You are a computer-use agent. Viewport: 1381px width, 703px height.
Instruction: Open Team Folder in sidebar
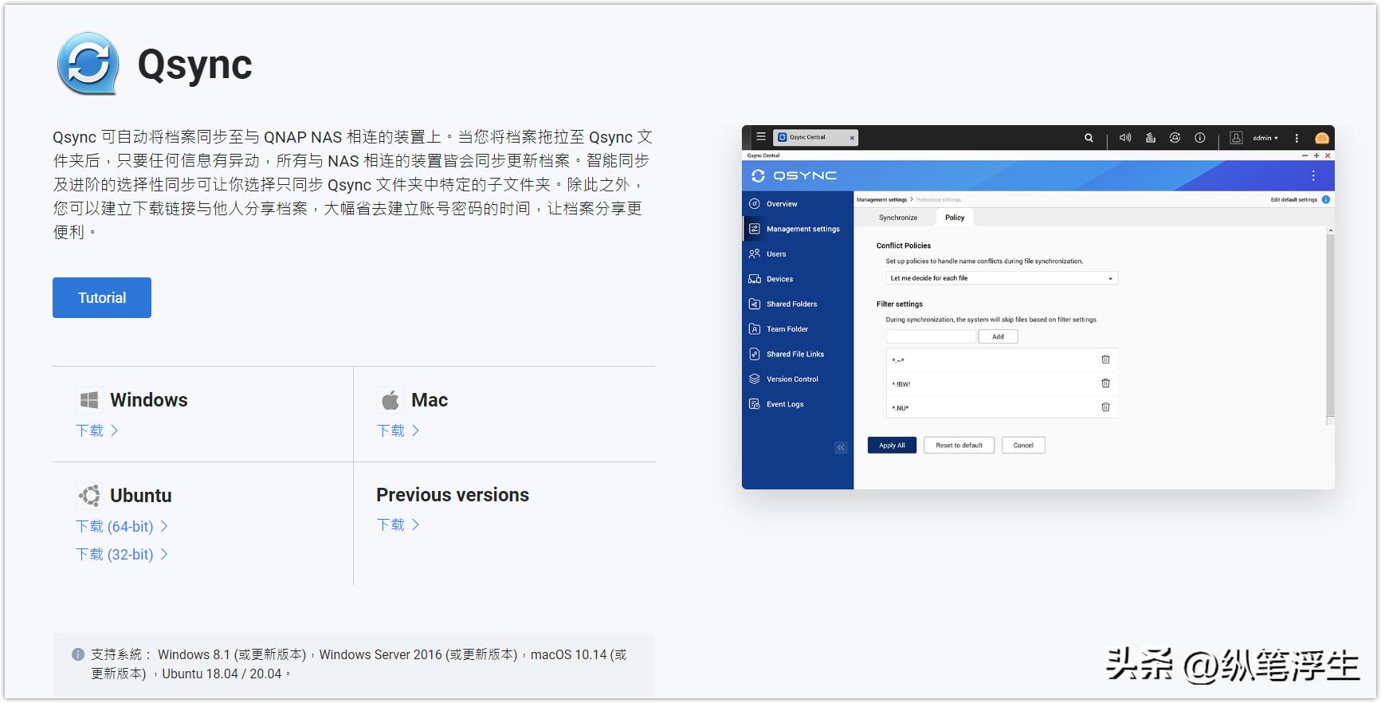[x=798, y=329]
